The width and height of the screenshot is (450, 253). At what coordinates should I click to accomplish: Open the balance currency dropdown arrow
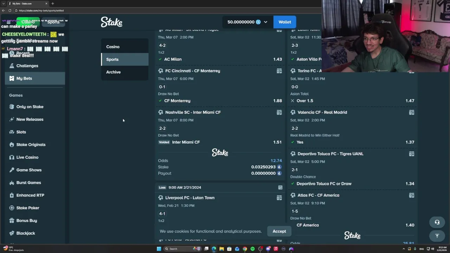point(265,22)
